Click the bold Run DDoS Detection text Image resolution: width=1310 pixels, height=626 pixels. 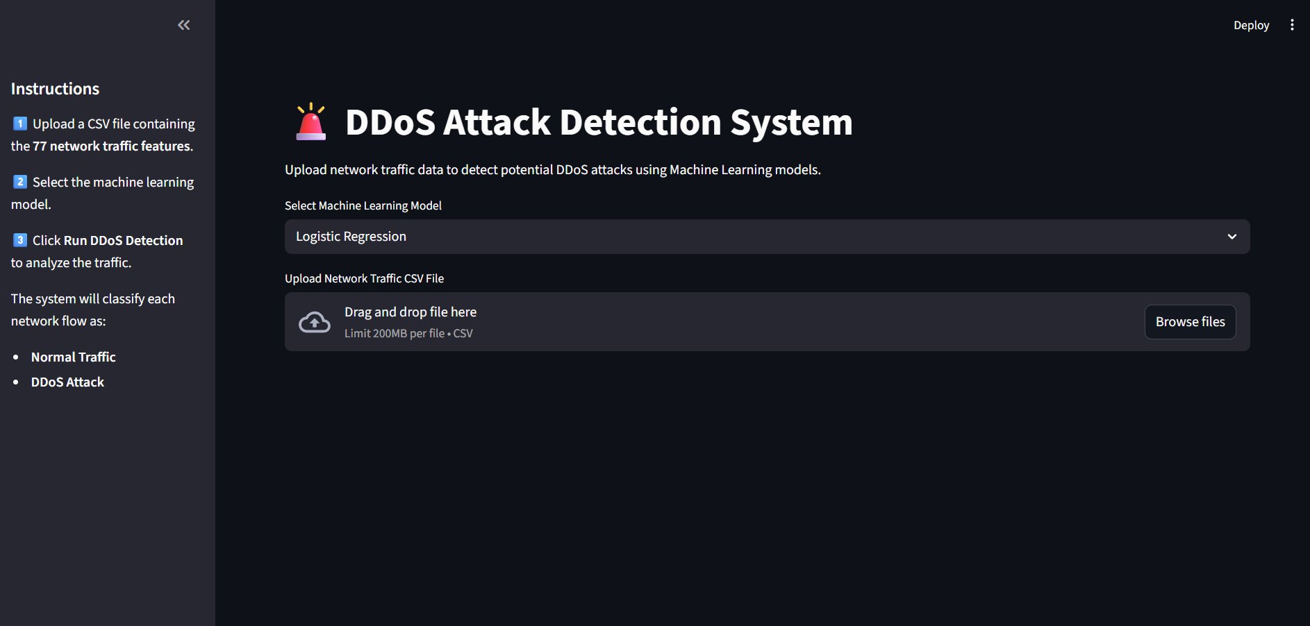124,240
